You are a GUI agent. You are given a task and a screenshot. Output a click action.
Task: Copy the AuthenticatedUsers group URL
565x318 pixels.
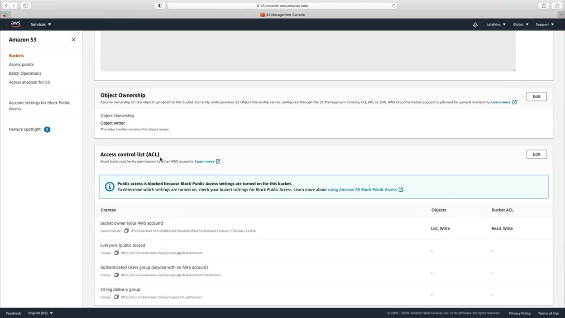pos(116,275)
